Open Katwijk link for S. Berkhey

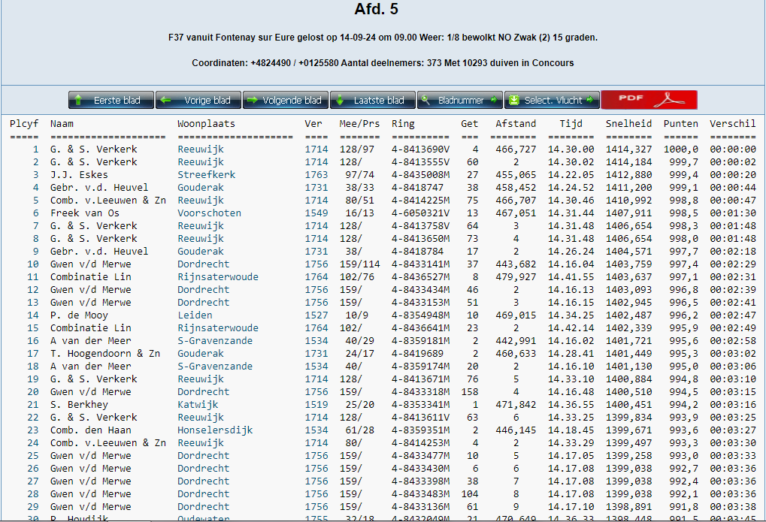click(198, 405)
